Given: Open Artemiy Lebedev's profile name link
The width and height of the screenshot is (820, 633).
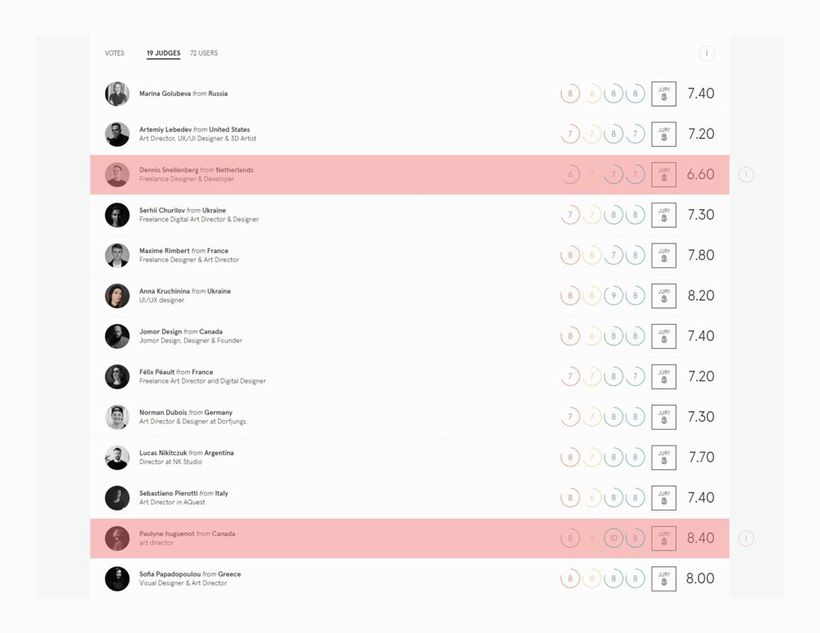Looking at the screenshot, I should pyautogui.click(x=165, y=129).
